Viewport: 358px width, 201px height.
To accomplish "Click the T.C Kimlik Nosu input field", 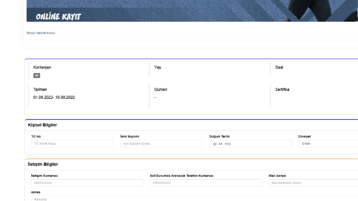I will [x=72, y=144].
